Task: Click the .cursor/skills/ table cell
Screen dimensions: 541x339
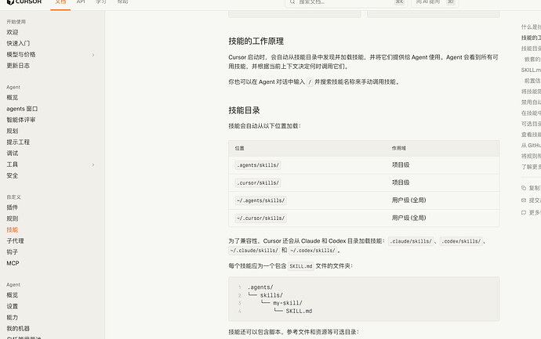Action: tap(258, 182)
